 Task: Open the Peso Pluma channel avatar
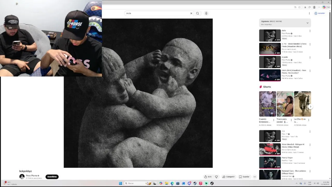(x=22, y=177)
